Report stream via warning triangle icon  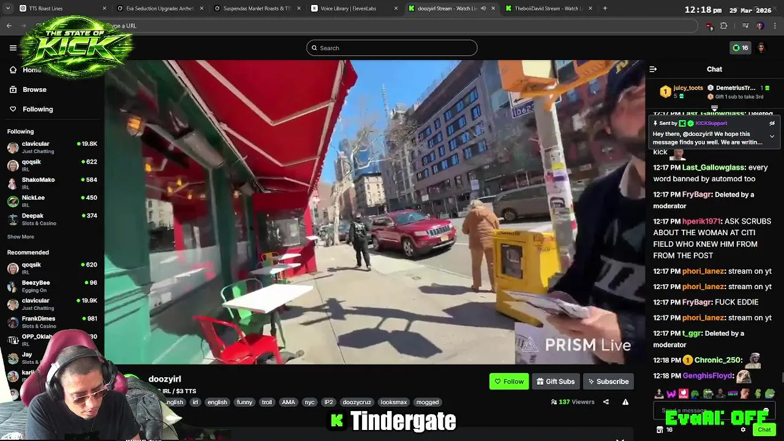(625, 402)
